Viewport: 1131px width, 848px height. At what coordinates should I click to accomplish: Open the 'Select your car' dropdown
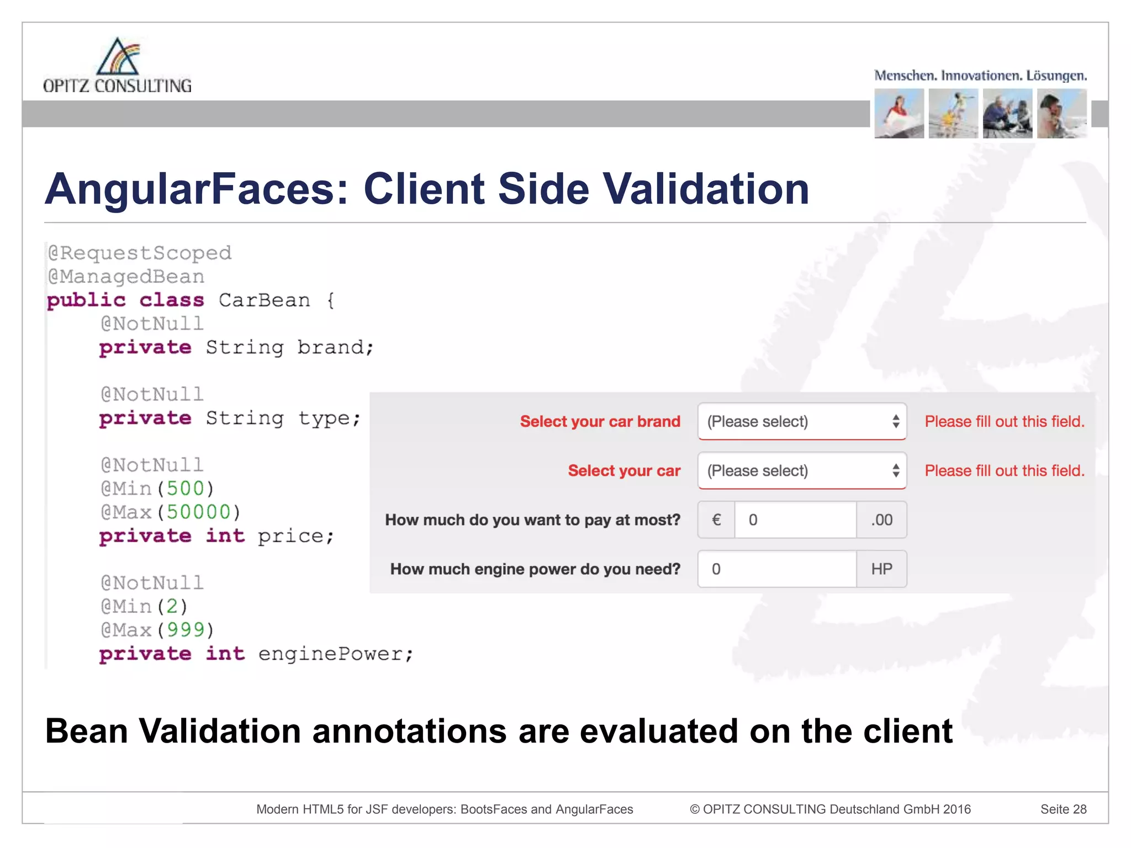coord(802,470)
